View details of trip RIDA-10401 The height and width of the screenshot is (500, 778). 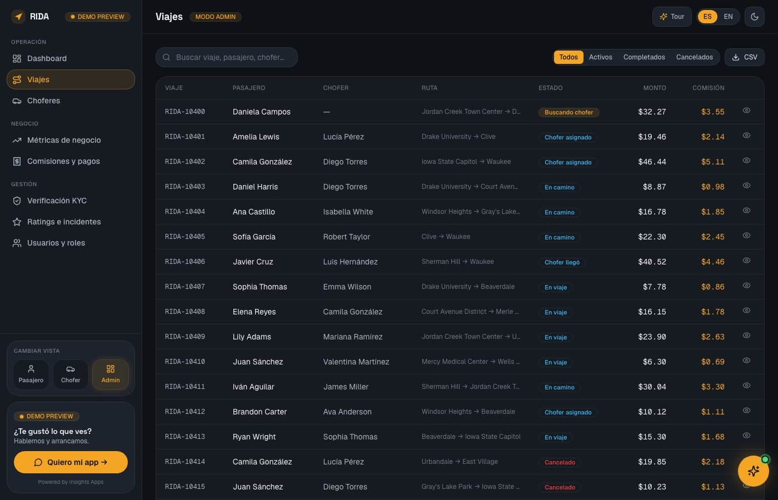(x=746, y=136)
